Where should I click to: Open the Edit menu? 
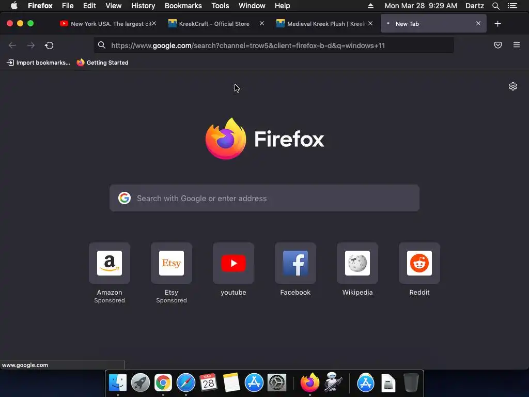click(89, 6)
